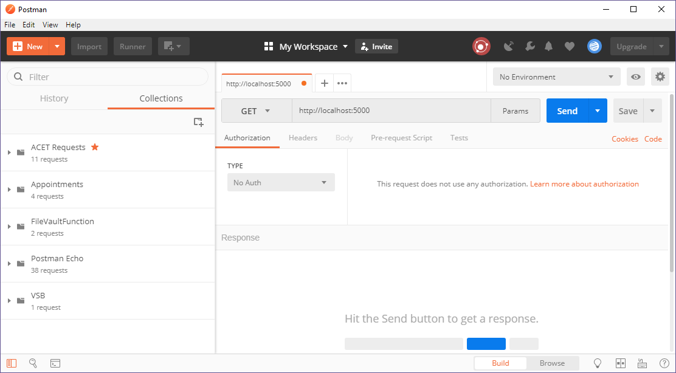676x373 pixels.
Task: Toggle the sidebar visibility icon bottom left
Action: pos(12,363)
